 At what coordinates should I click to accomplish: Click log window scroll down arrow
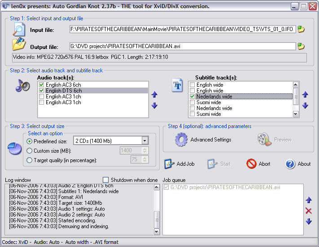[157, 232]
